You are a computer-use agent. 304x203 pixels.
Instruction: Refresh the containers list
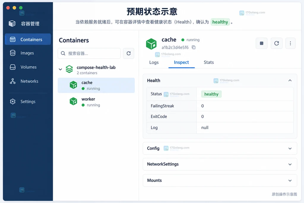click(129, 53)
